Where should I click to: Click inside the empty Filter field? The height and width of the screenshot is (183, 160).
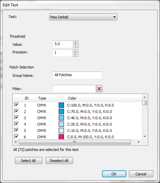[x=74, y=89]
